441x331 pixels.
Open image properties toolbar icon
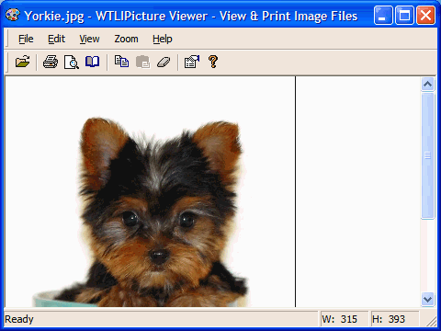click(192, 62)
